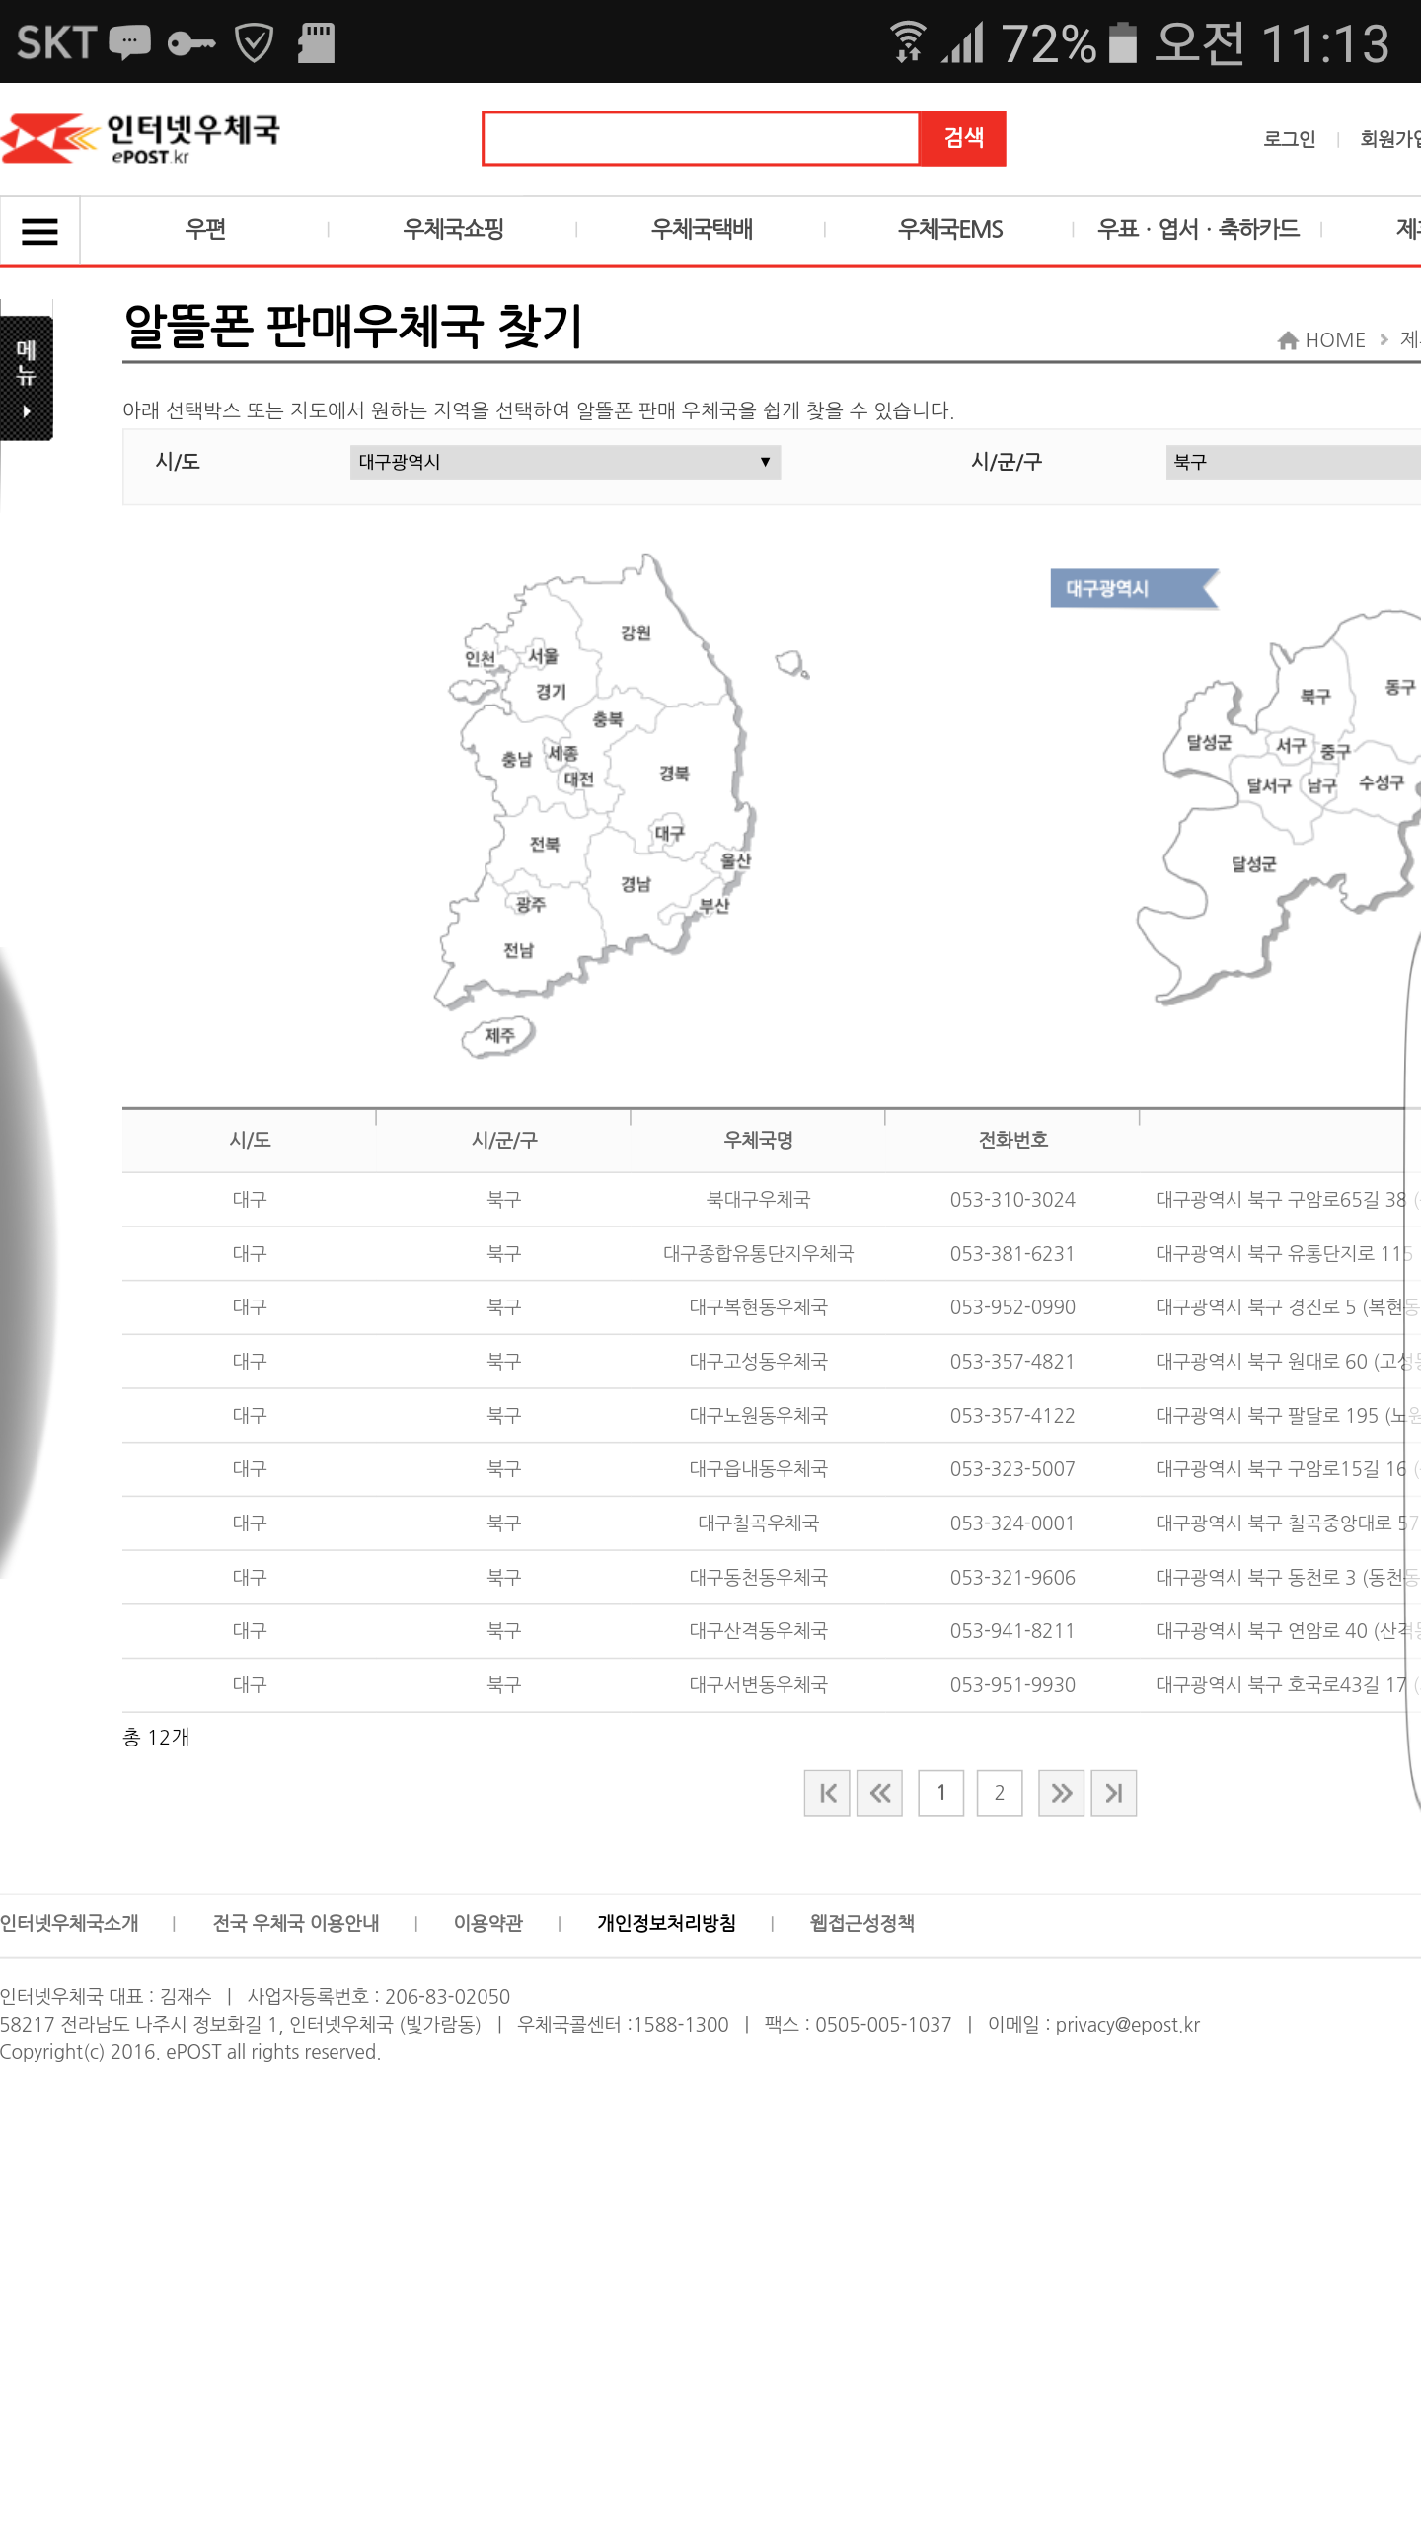This screenshot has height=2526, width=1421.
Task: Select 강원 region on the map
Action: 636,632
